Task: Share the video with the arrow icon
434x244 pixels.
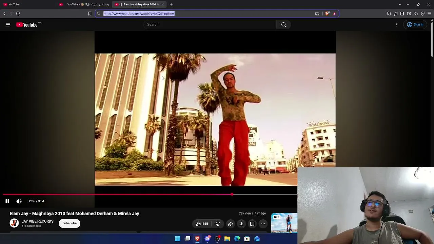Action: click(x=230, y=224)
